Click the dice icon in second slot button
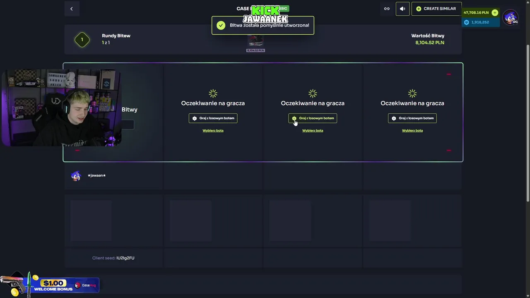This screenshot has height=298, width=530. click(x=195, y=118)
